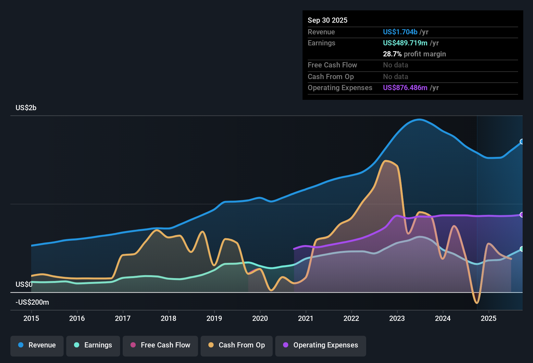
Task: Toggle the Revenue series visibility
Action: tap(37, 345)
